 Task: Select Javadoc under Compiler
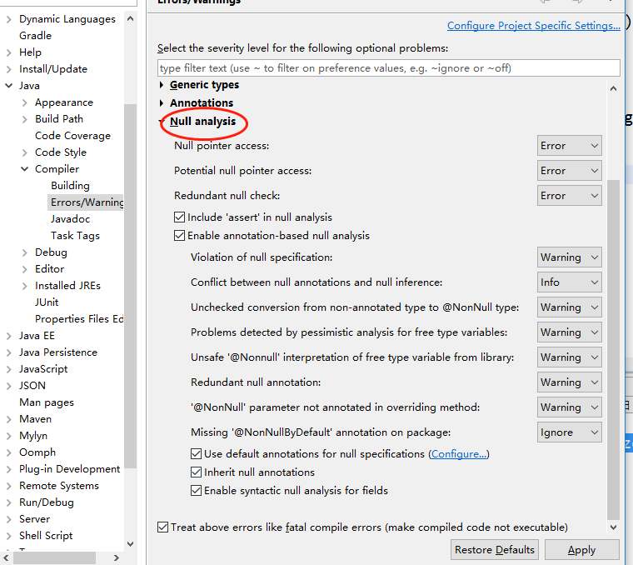pyautogui.click(x=70, y=219)
